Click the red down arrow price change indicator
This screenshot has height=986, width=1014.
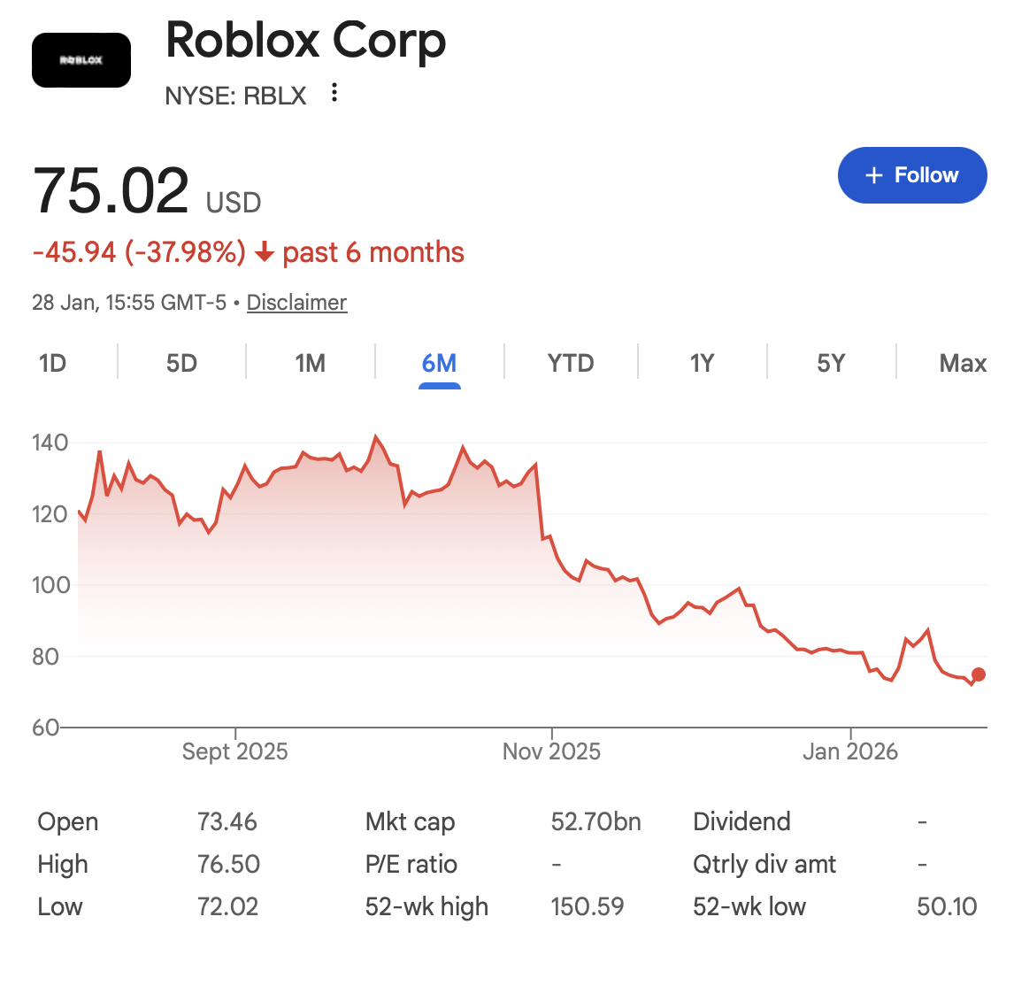(265, 251)
